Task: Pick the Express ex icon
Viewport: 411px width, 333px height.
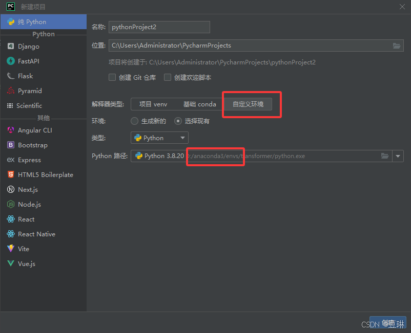Action: 11,160
